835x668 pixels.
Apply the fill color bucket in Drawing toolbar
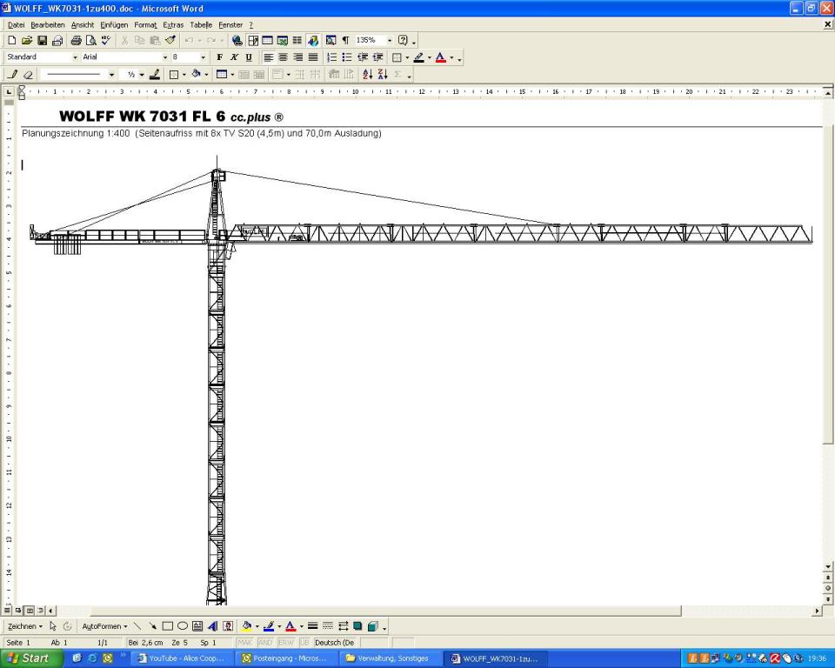(246, 626)
